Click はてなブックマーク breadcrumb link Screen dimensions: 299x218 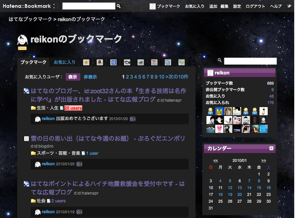point(30,19)
